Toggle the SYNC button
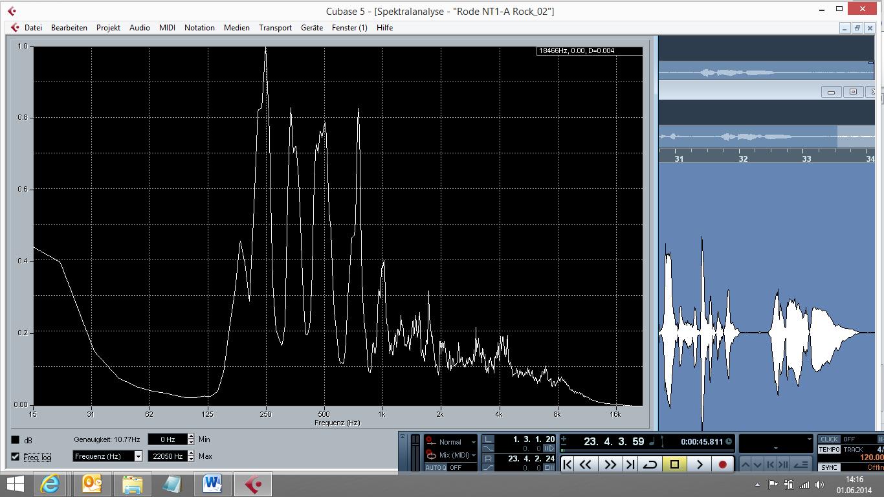The height and width of the screenshot is (497, 884). pos(829,467)
